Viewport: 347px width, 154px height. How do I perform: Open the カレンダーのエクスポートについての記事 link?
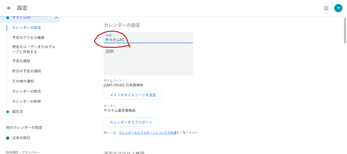(x=147, y=133)
